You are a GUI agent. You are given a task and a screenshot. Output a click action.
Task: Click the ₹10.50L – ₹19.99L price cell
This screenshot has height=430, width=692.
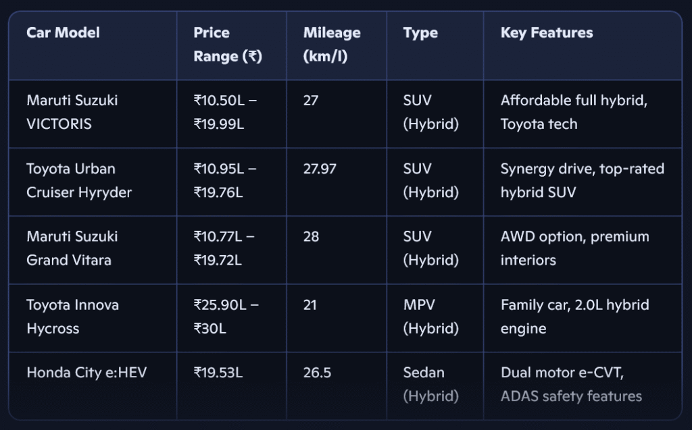[x=224, y=112]
